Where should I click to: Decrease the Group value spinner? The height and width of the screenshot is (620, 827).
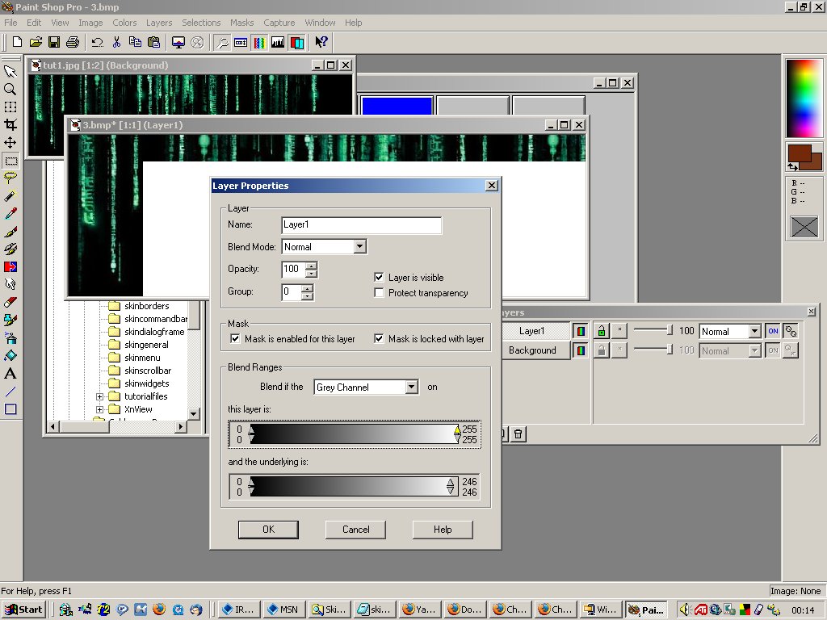308,295
